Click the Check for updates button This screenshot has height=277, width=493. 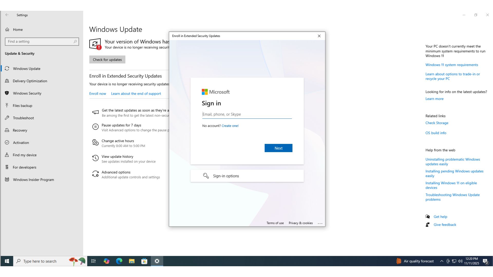(107, 60)
